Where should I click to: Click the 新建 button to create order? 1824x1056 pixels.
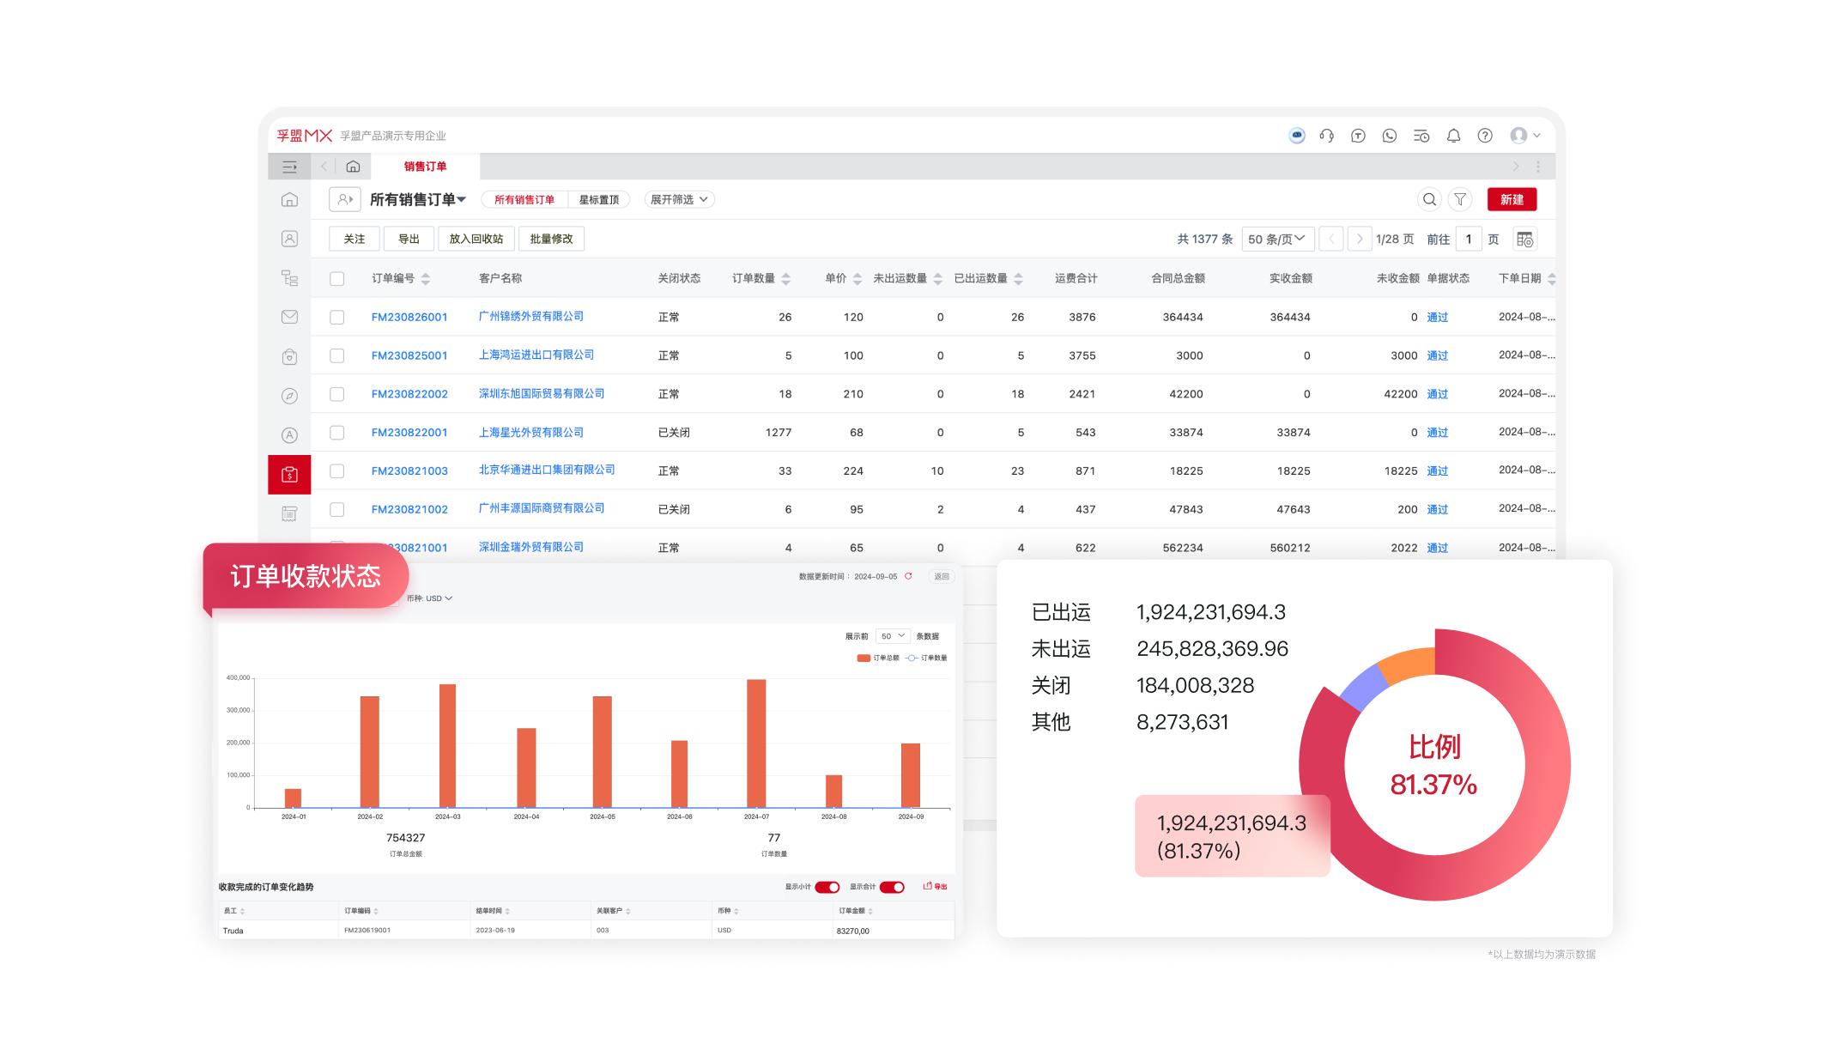[x=1512, y=199]
